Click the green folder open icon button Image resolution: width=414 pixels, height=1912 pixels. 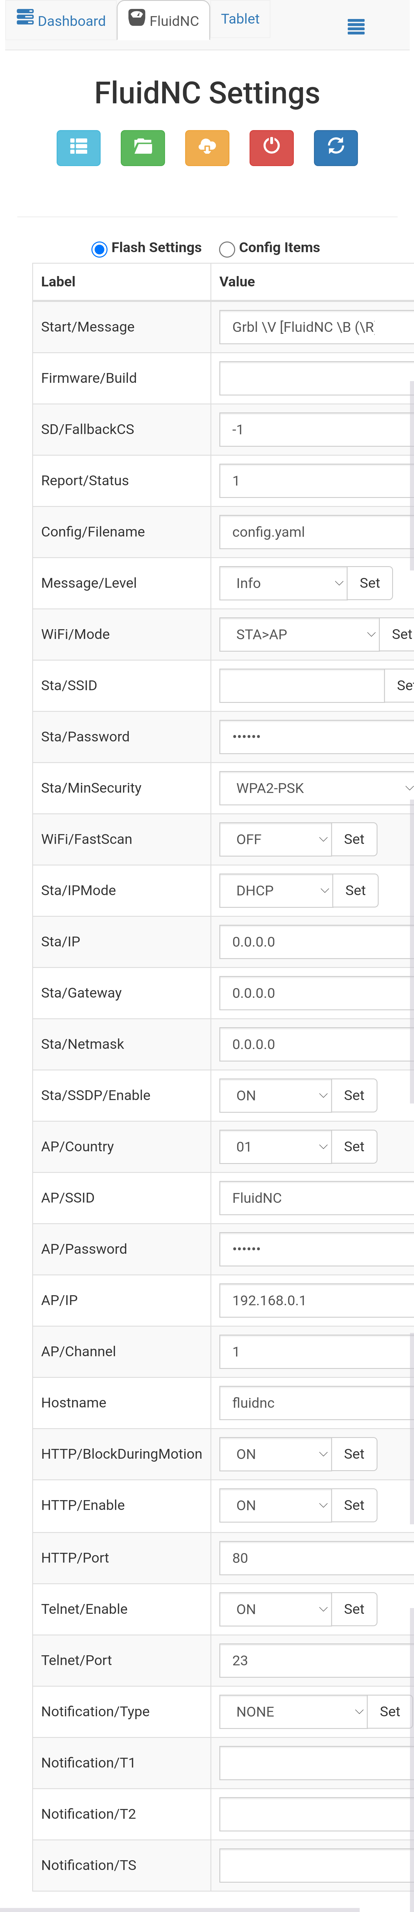tap(142, 147)
